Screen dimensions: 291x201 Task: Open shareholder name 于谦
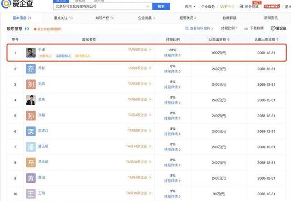tap(41, 49)
